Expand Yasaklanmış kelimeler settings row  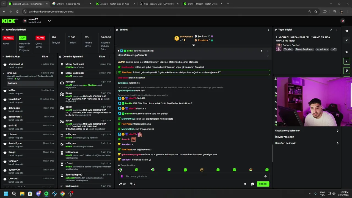[307, 131]
